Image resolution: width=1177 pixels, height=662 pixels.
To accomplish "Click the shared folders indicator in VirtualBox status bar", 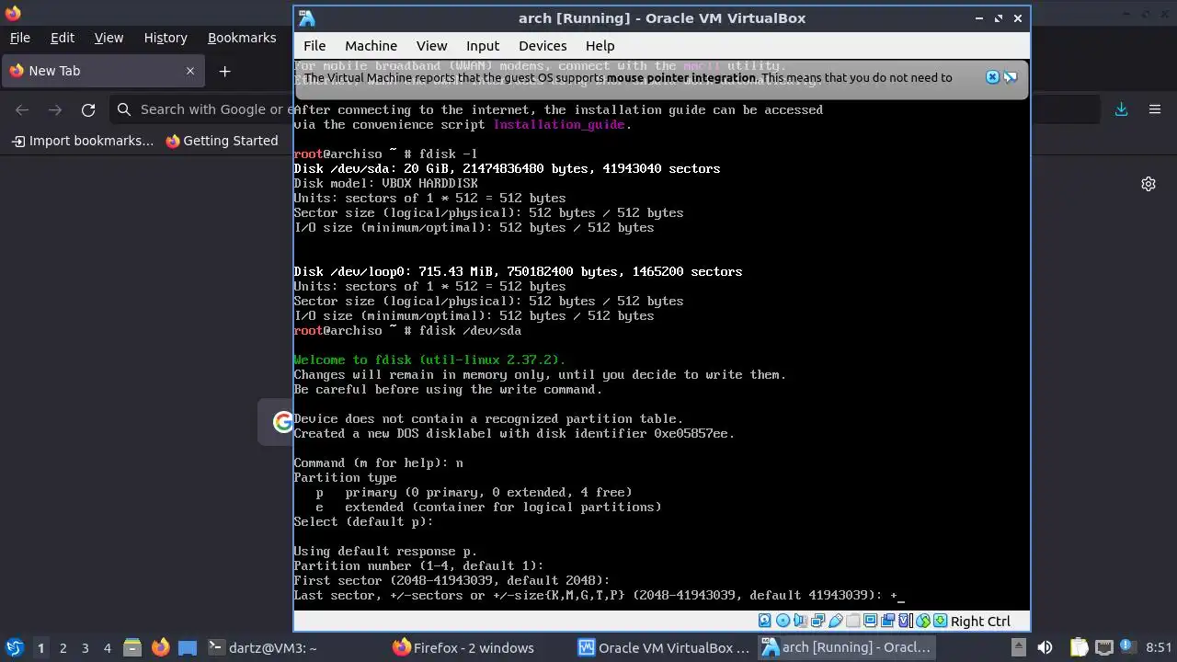I will 853,621.
